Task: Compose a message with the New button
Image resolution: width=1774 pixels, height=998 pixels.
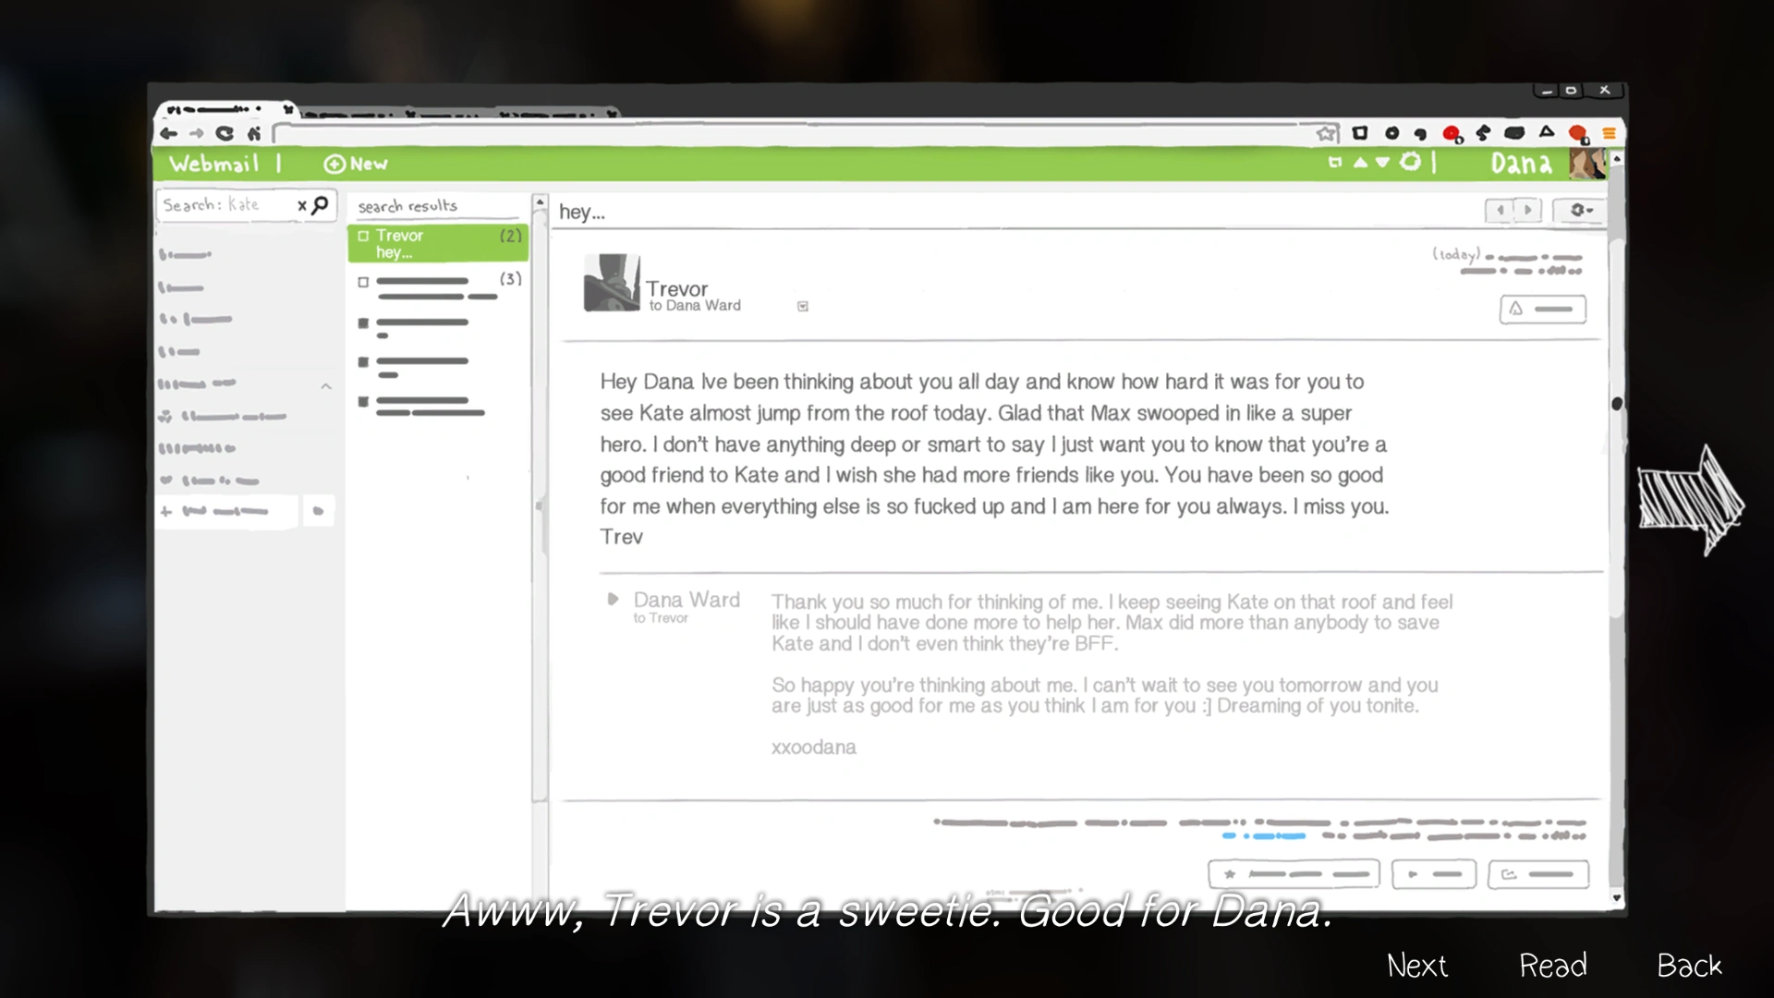Action: tap(356, 164)
